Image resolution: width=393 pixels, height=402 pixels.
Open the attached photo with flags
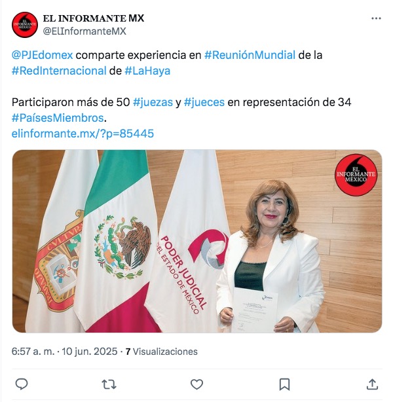click(x=197, y=241)
